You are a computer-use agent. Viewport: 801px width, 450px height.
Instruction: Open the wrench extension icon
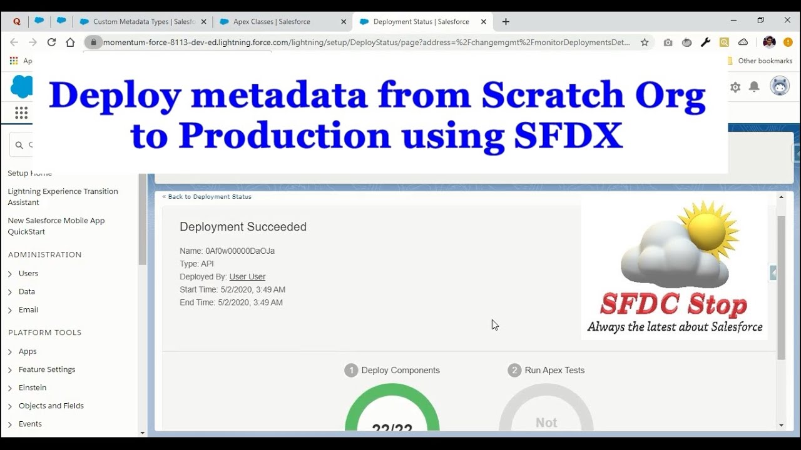(x=706, y=42)
